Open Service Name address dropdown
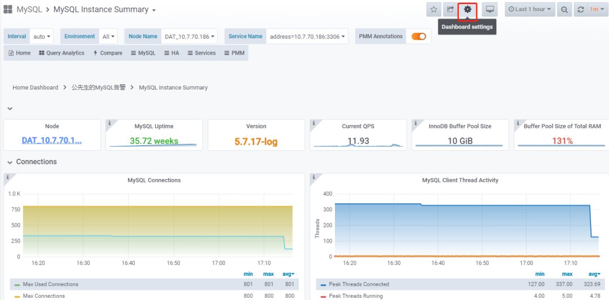Image resolution: width=609 pixels, height=300 pixels. [307, 37]
